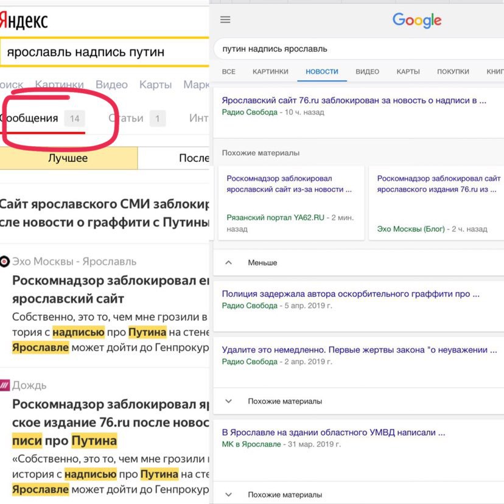Open Дождь source name
504x504 pixels.
pos(29,385)
